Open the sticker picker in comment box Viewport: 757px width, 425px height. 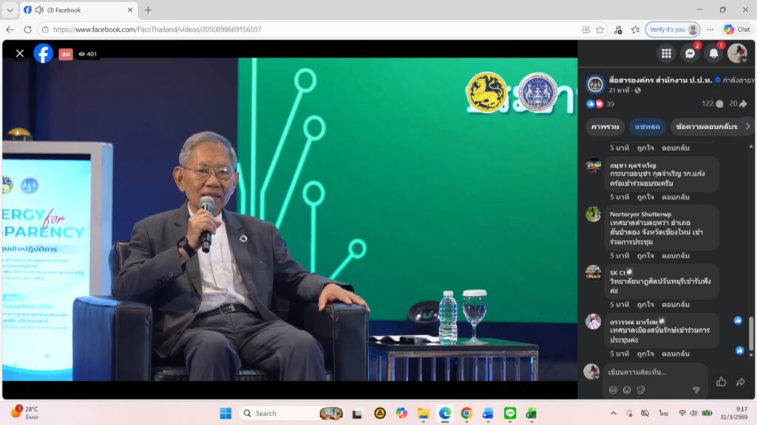pyautogui.click(x=641, y=390)
